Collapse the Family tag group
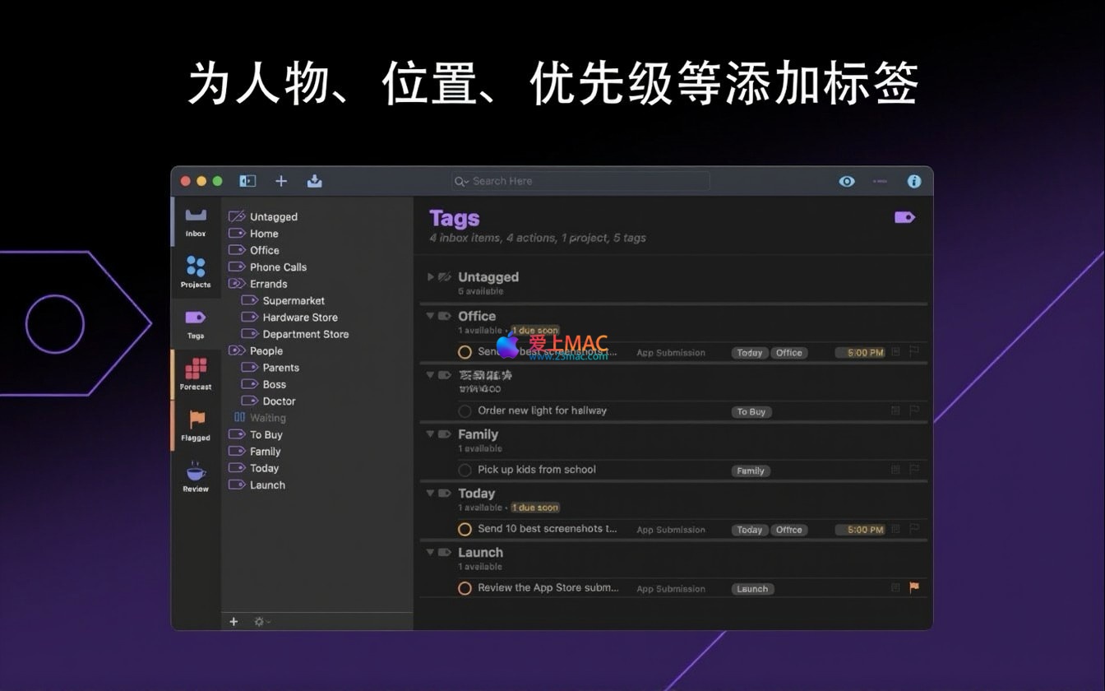 [430, 434]
